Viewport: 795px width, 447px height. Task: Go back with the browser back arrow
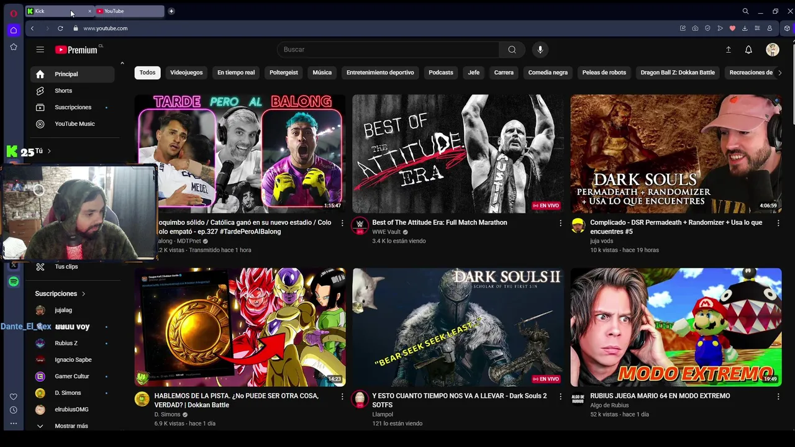(32, 29)
